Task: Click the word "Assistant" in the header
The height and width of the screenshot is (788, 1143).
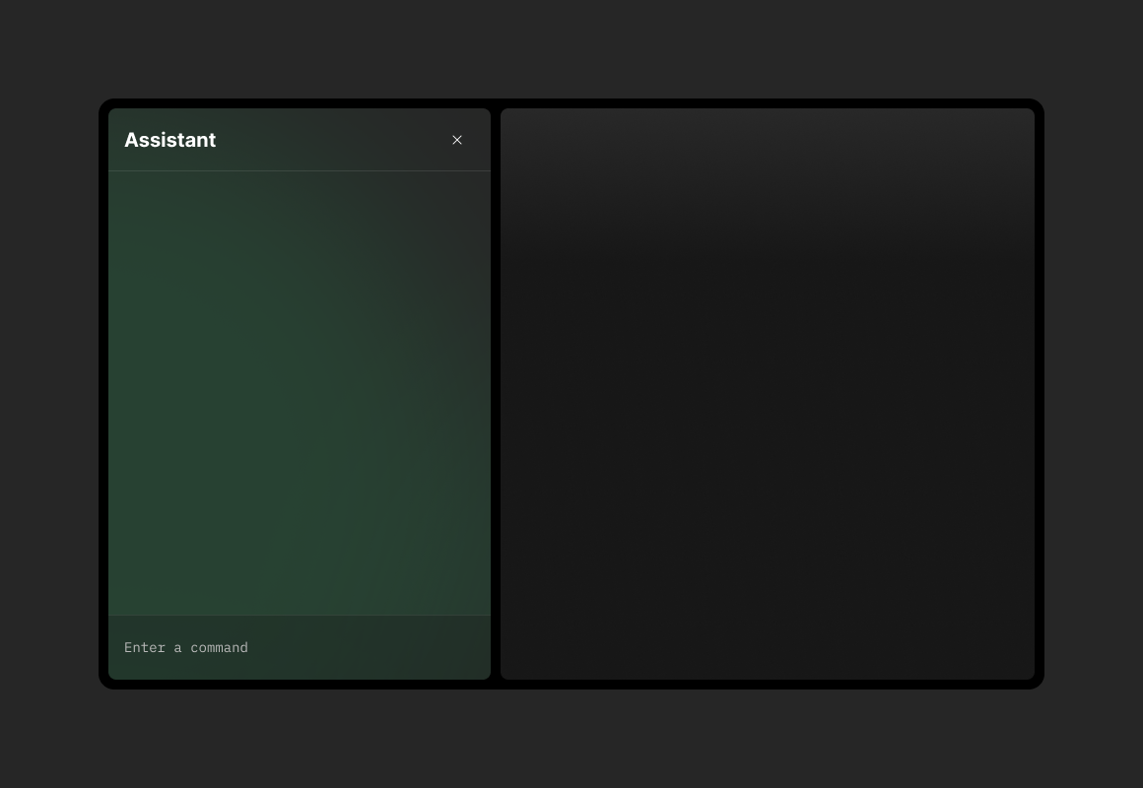Action: [169, 140]
